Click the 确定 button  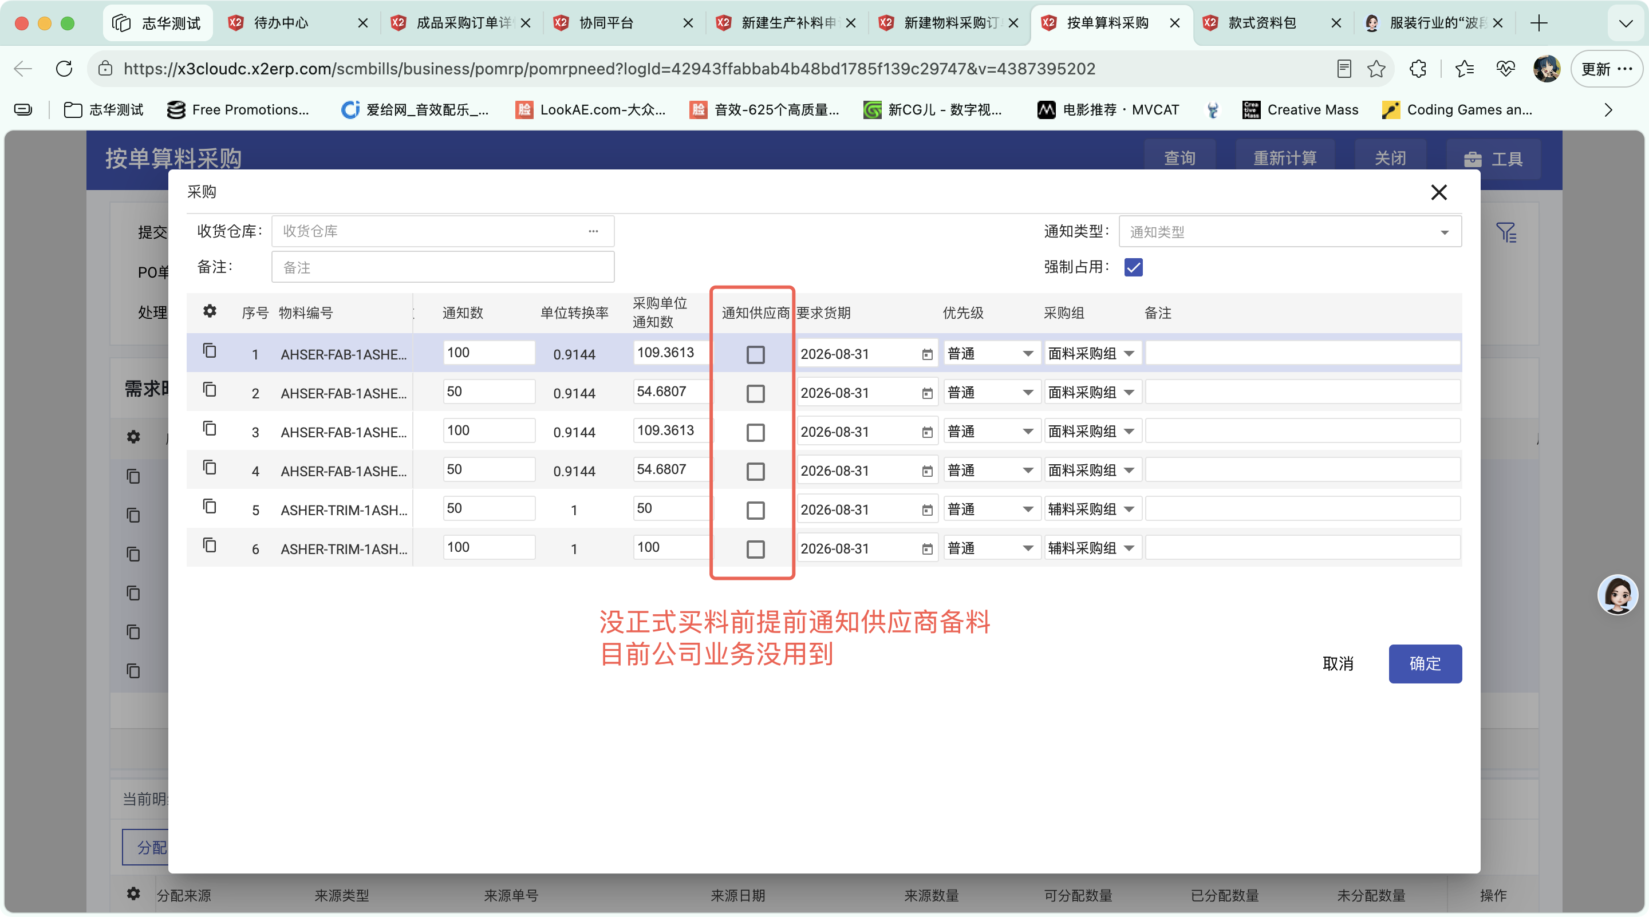click(1425, 663)
